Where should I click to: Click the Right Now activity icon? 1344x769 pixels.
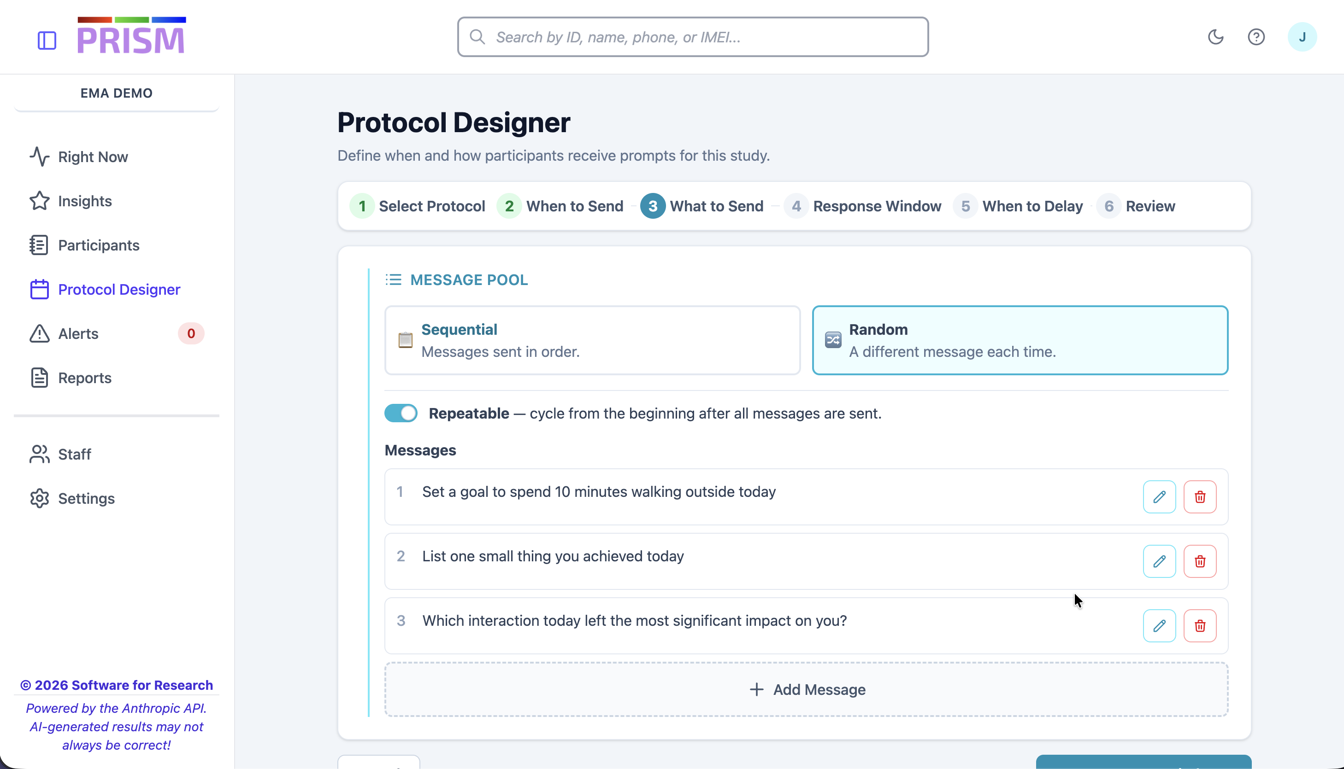(x=39, y=157)
